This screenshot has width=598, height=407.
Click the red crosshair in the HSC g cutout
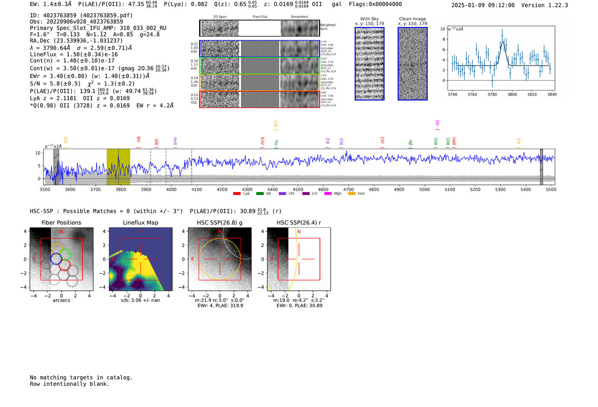click(x=220, y=259)
